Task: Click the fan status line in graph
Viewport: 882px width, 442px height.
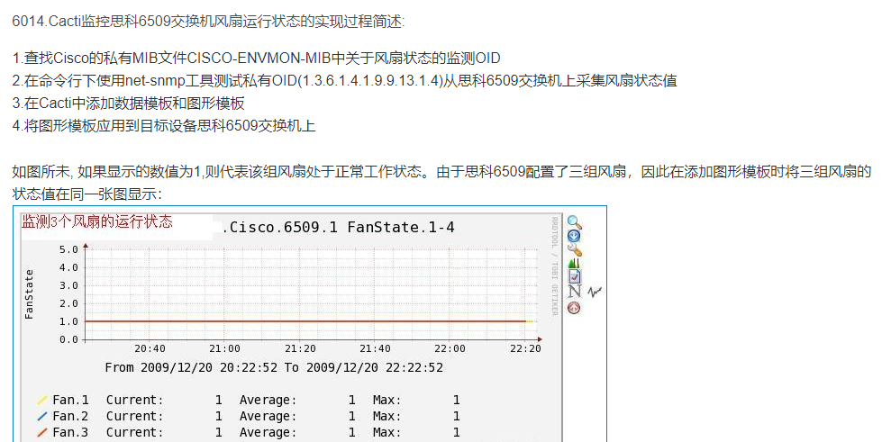Action: 306,321
